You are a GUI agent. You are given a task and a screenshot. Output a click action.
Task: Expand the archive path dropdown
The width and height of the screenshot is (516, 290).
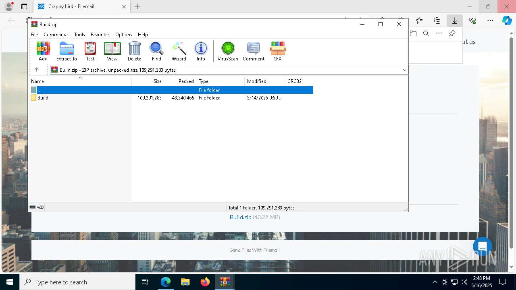[x=404, y=70]
